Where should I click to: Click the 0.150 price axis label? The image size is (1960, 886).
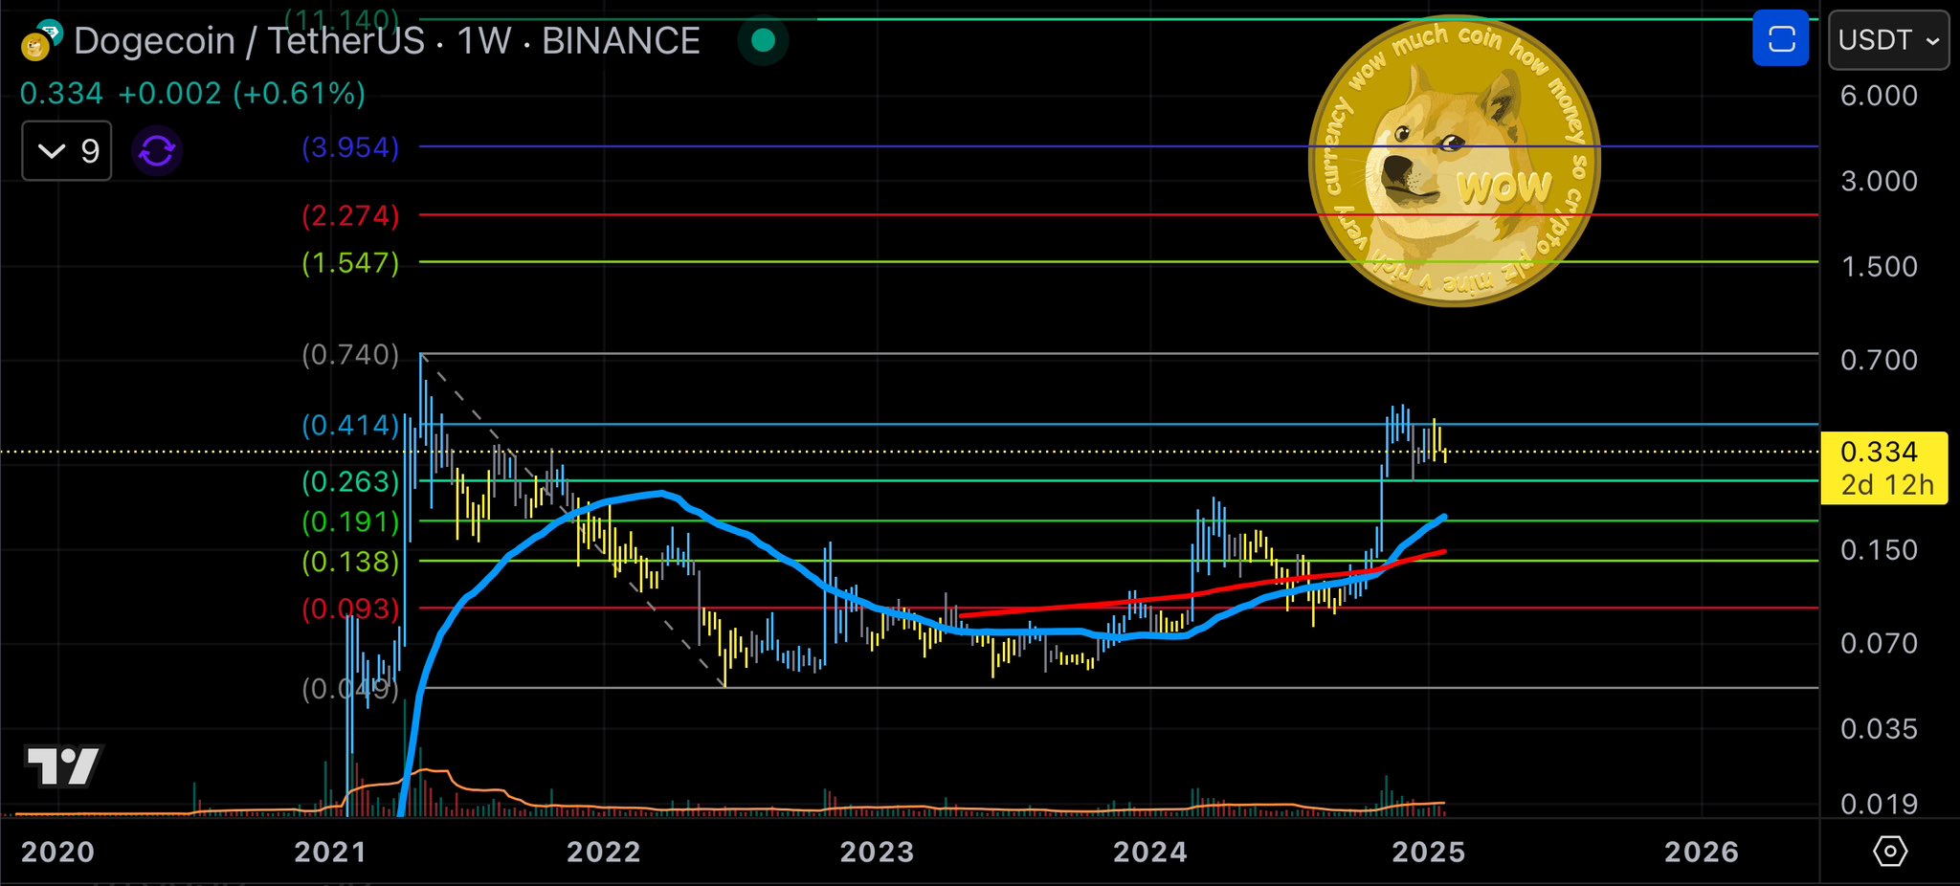1879,550
